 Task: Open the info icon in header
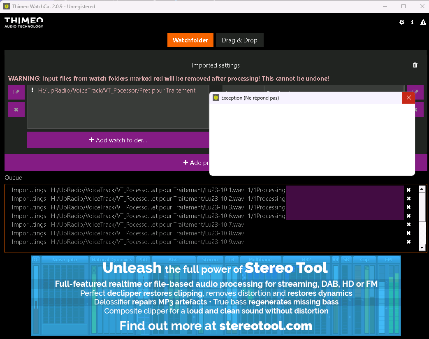coord(412,22)
